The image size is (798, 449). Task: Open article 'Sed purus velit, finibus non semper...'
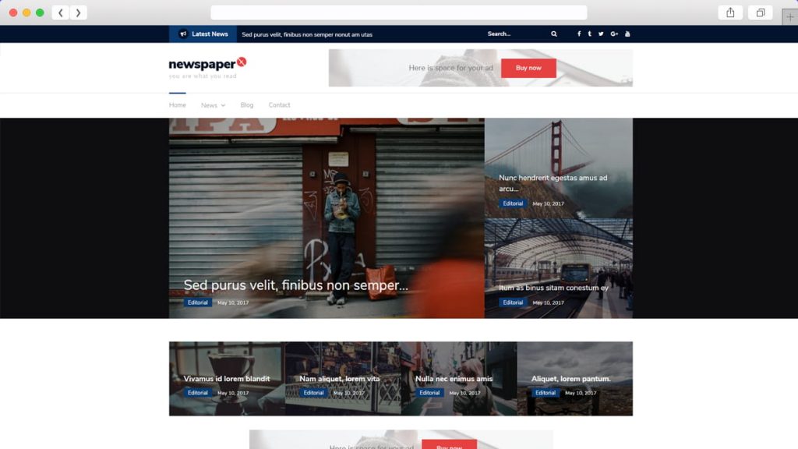(295, 285)
